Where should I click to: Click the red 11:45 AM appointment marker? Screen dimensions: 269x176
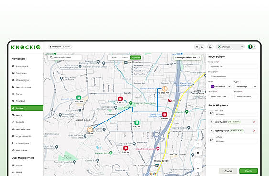point(126,148)
